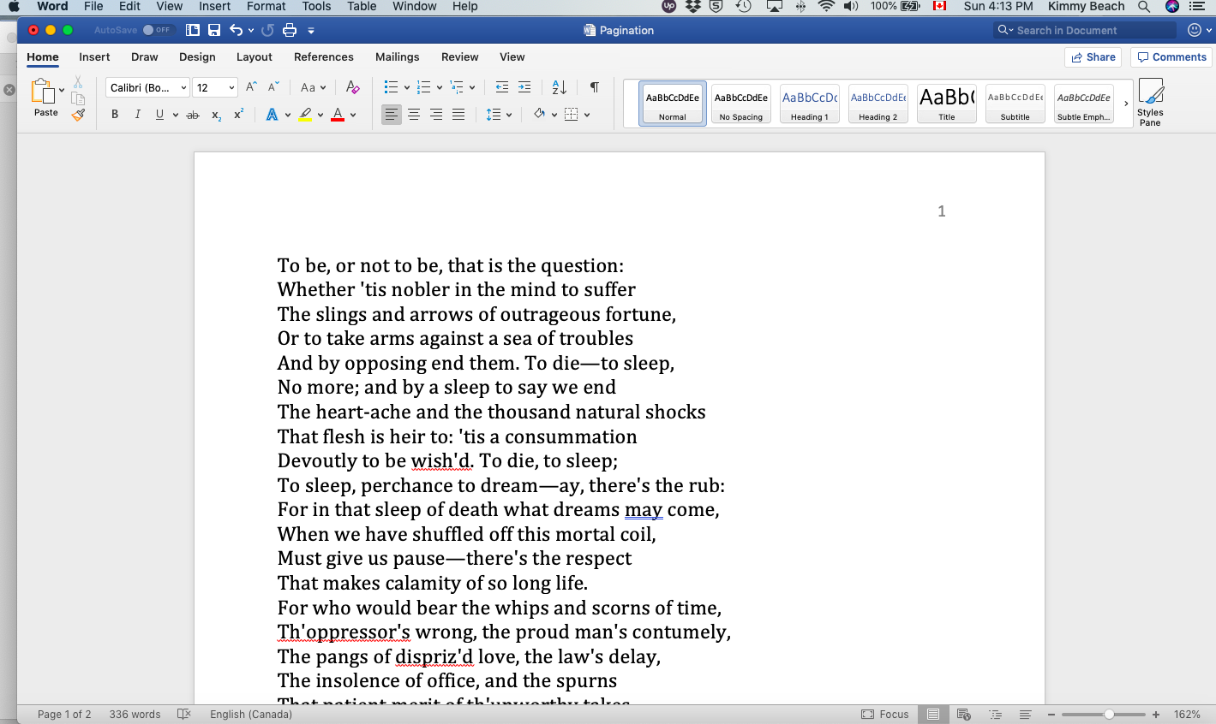The image size is (1216, 724).
Task: Center align the text
Action: click(414, 115)
